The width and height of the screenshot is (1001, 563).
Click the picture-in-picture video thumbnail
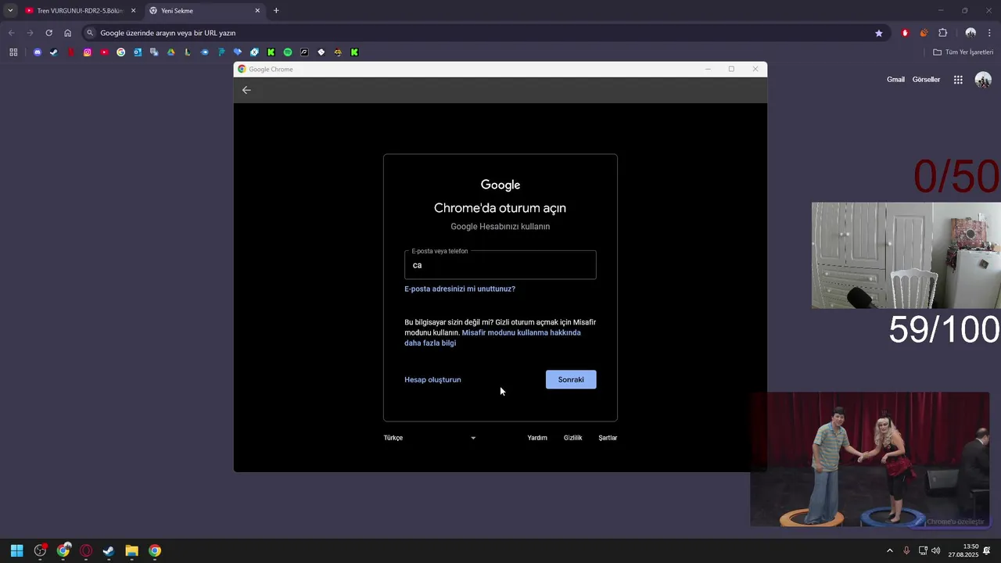[x=870, y=459]
